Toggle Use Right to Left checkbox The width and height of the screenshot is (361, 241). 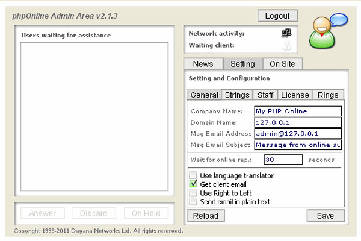point(193,193)
